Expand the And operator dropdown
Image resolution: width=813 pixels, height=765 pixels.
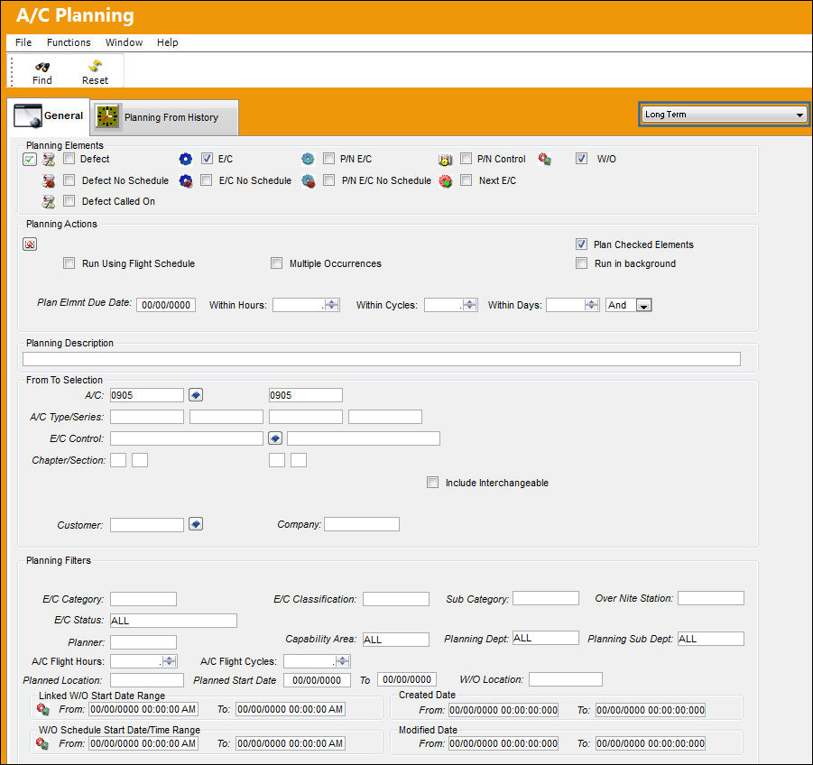[643, 305]
